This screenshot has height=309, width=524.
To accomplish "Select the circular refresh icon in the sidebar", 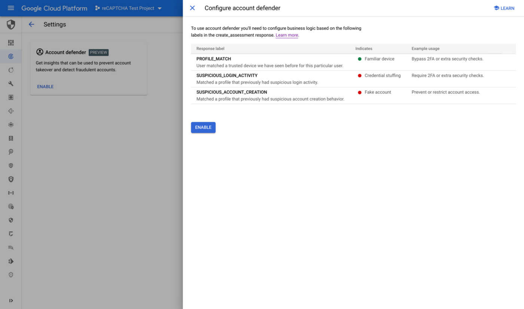I will pos(11,70).
